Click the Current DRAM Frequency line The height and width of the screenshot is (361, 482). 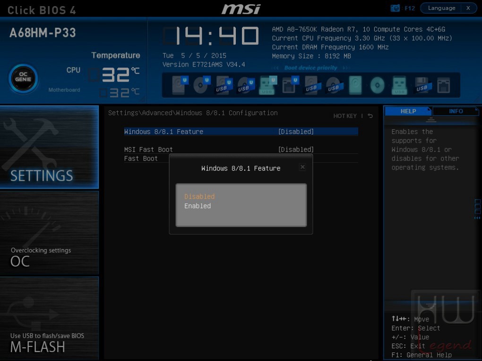tap(330, 47)
